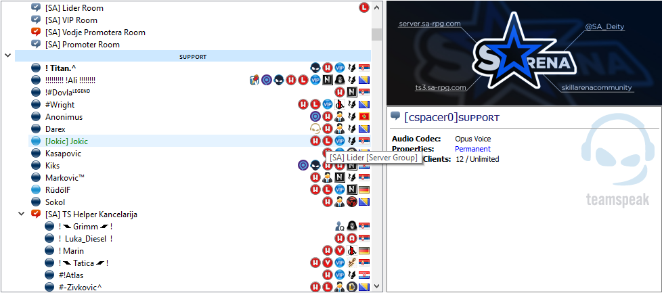Click the wolf icon in Jokic's row

(x=352, y=141)
